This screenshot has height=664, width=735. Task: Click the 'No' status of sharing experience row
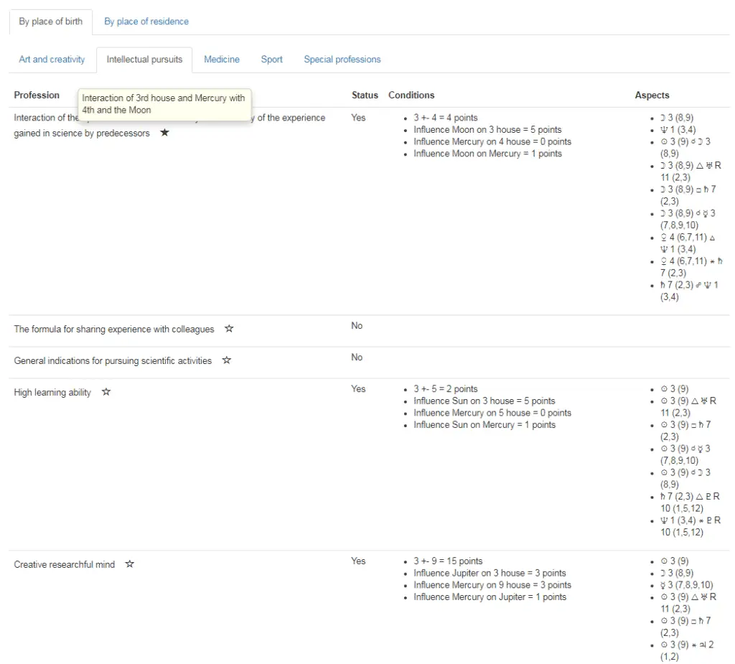tap(357, 325)
